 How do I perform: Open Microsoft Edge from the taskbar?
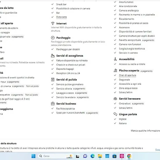(x=92, y=156)
